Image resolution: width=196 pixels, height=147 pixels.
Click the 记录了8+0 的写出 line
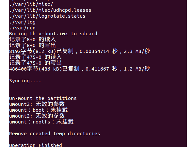coord(32,45)
